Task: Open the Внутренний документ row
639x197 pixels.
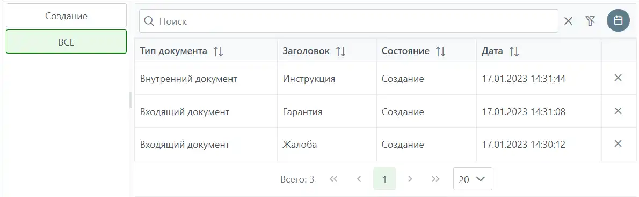Action: (368, 78)
